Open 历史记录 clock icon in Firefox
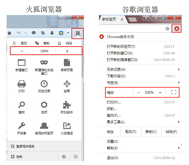The width and height of the screenshot is (189, 165). click(44, 83)
